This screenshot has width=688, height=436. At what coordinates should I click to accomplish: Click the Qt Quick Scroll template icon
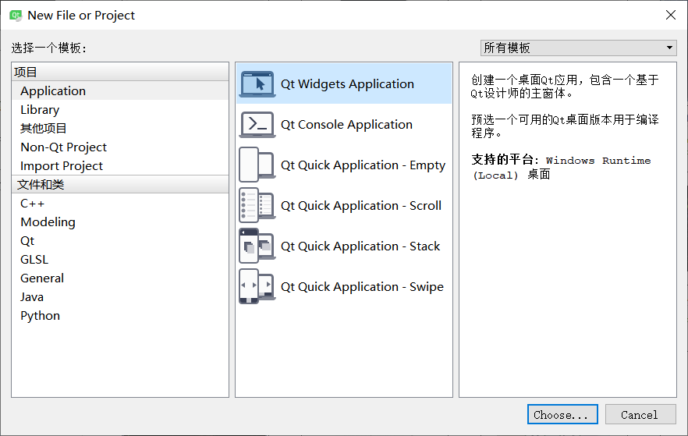coord(257,206)
